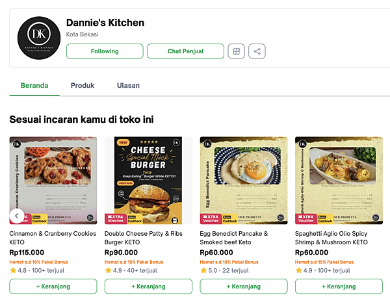Switch to the Produk tab

point(83,85)
